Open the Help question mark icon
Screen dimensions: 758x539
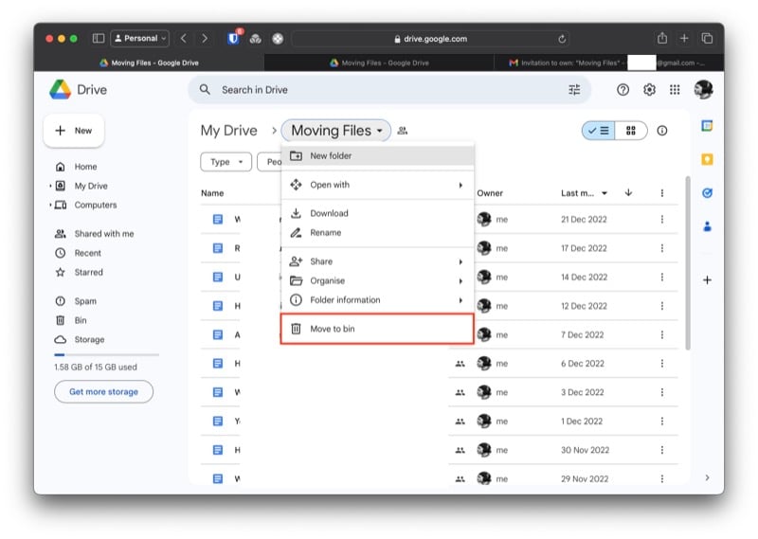point(623,89)
